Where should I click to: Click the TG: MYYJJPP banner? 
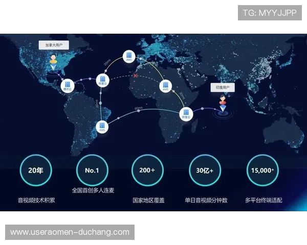270,13
